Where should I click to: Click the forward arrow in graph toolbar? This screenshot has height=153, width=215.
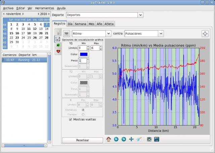[x=124, y=139]
